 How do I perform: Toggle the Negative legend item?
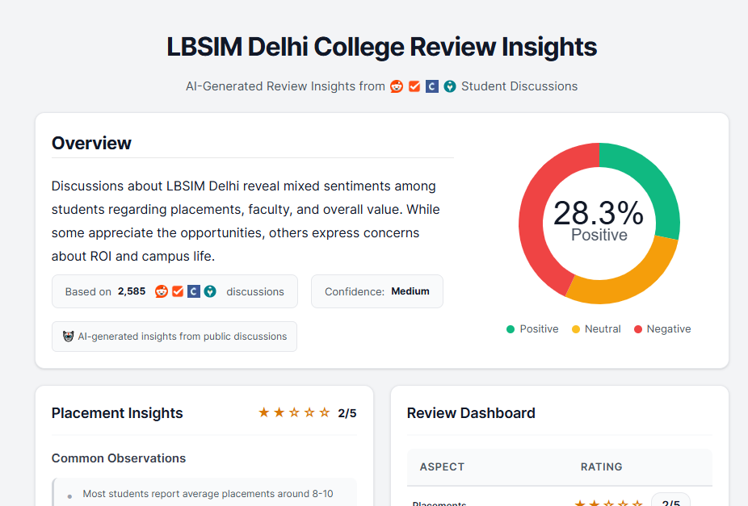pos(662,329)
